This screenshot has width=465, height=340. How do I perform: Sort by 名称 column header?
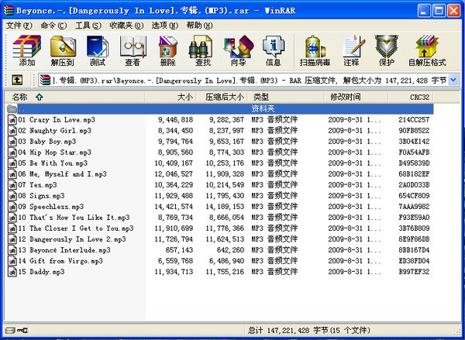[74, 97]
